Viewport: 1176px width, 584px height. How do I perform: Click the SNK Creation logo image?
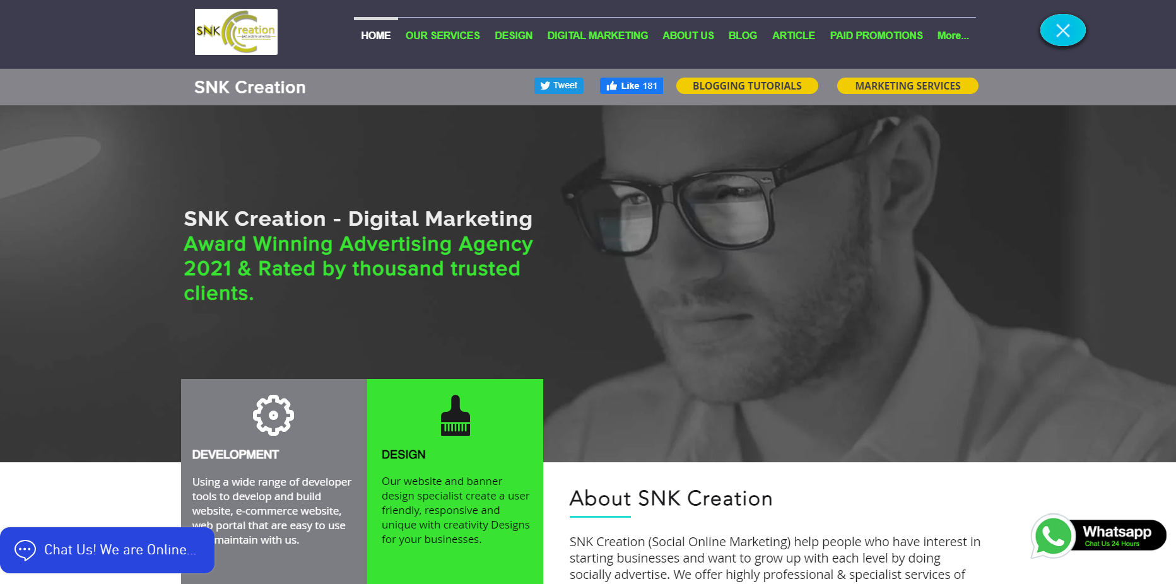(x=236, y=32)
